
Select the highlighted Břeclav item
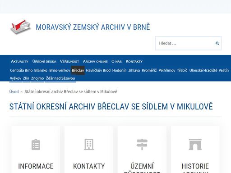pos(78,70)
